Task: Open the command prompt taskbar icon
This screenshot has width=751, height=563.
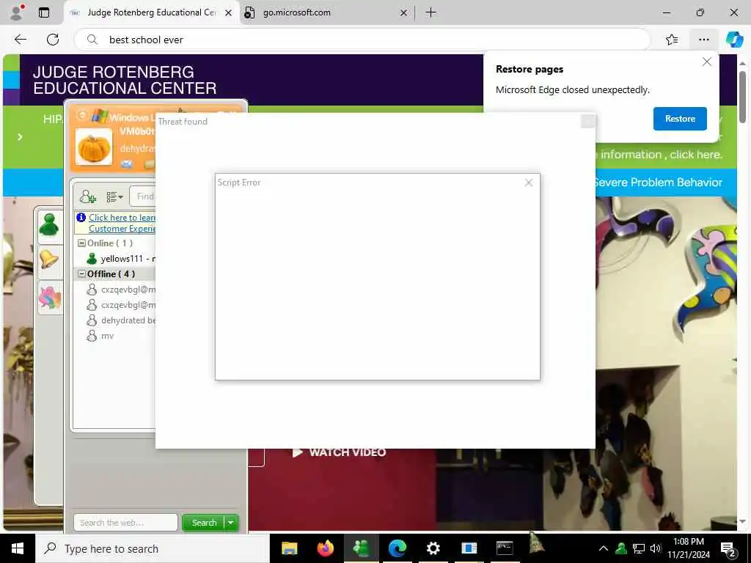Action: tap(505, 548)
